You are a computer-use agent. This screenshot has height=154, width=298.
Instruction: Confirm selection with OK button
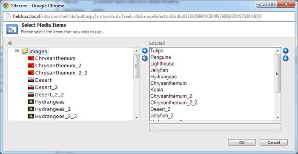pos(242,143)
